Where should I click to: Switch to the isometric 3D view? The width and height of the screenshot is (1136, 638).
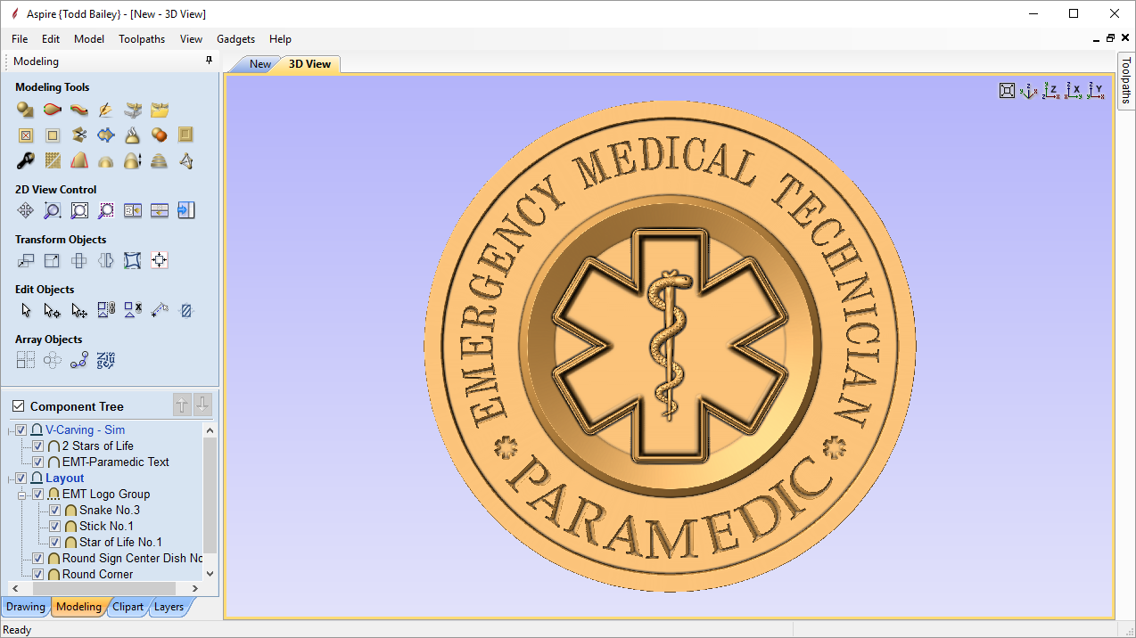point(1029,91)
